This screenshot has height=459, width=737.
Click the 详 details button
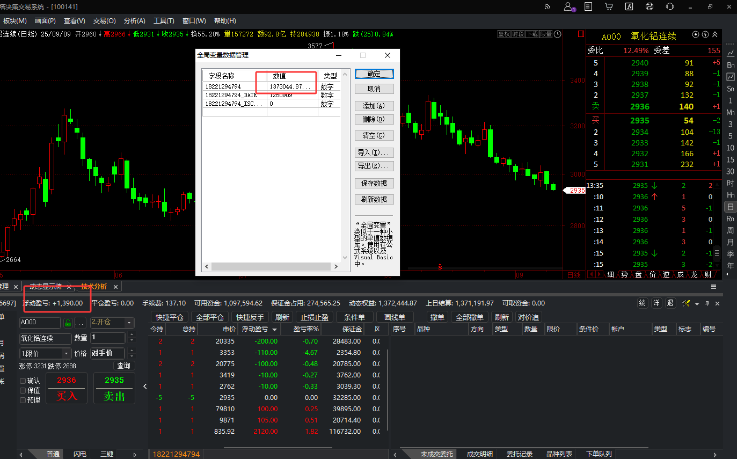click(x=656, y=303)
